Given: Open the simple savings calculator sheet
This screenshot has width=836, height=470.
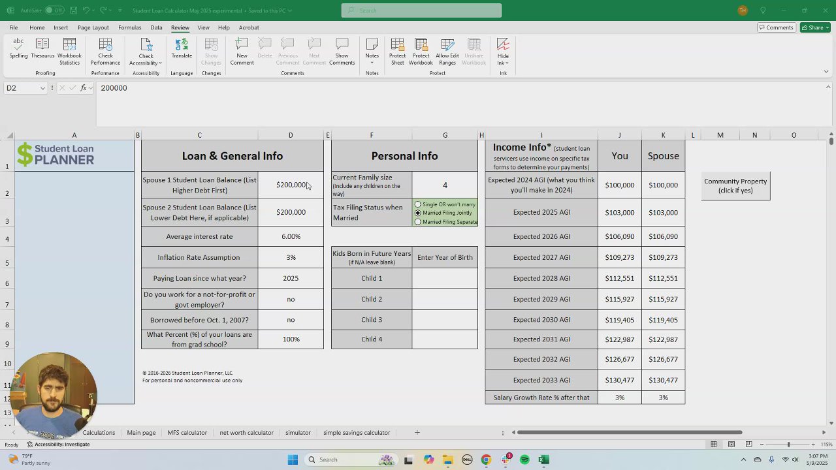Looking at the screenshot, I should coord(357,432).
